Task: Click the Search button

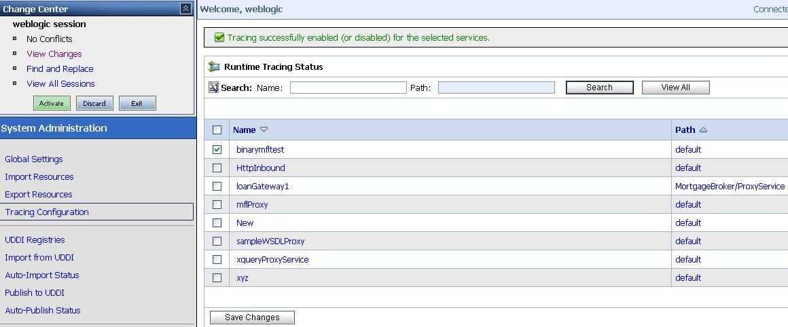Action: pyautogui.click(x=600, y=88)
